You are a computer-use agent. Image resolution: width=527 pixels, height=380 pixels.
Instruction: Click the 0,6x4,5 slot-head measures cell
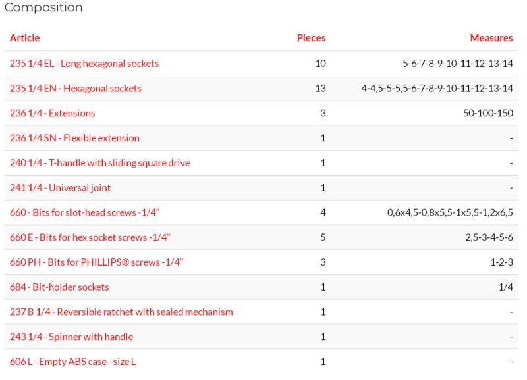450,212
